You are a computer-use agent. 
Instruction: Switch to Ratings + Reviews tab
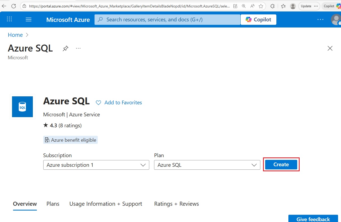177,204
